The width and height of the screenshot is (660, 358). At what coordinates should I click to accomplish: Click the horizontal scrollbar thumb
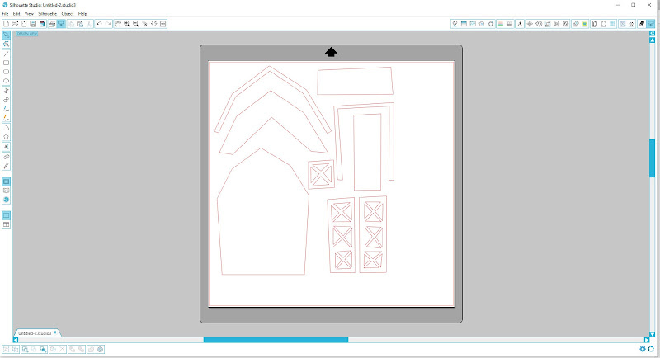point(276,339)
